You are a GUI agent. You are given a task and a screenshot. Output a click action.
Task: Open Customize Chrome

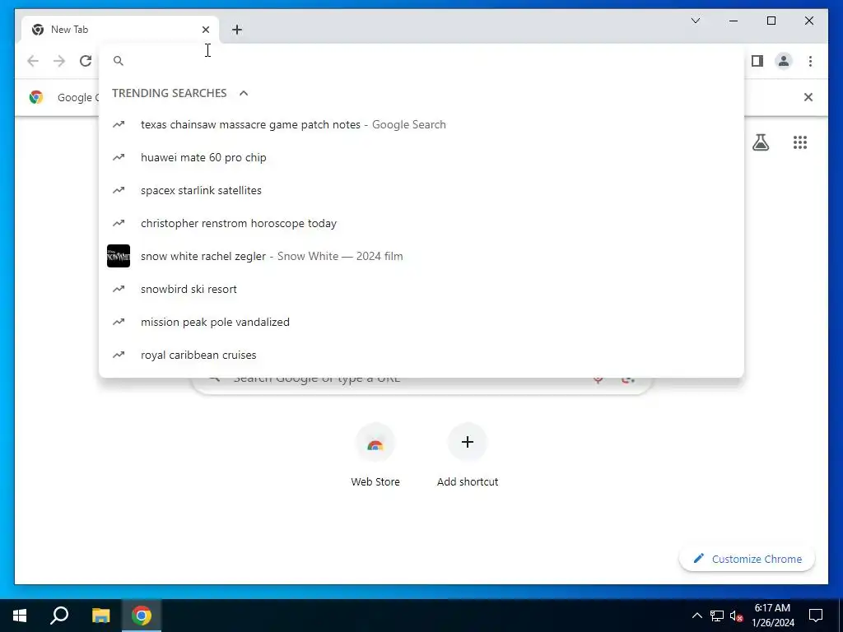click(x=748, y=559)
